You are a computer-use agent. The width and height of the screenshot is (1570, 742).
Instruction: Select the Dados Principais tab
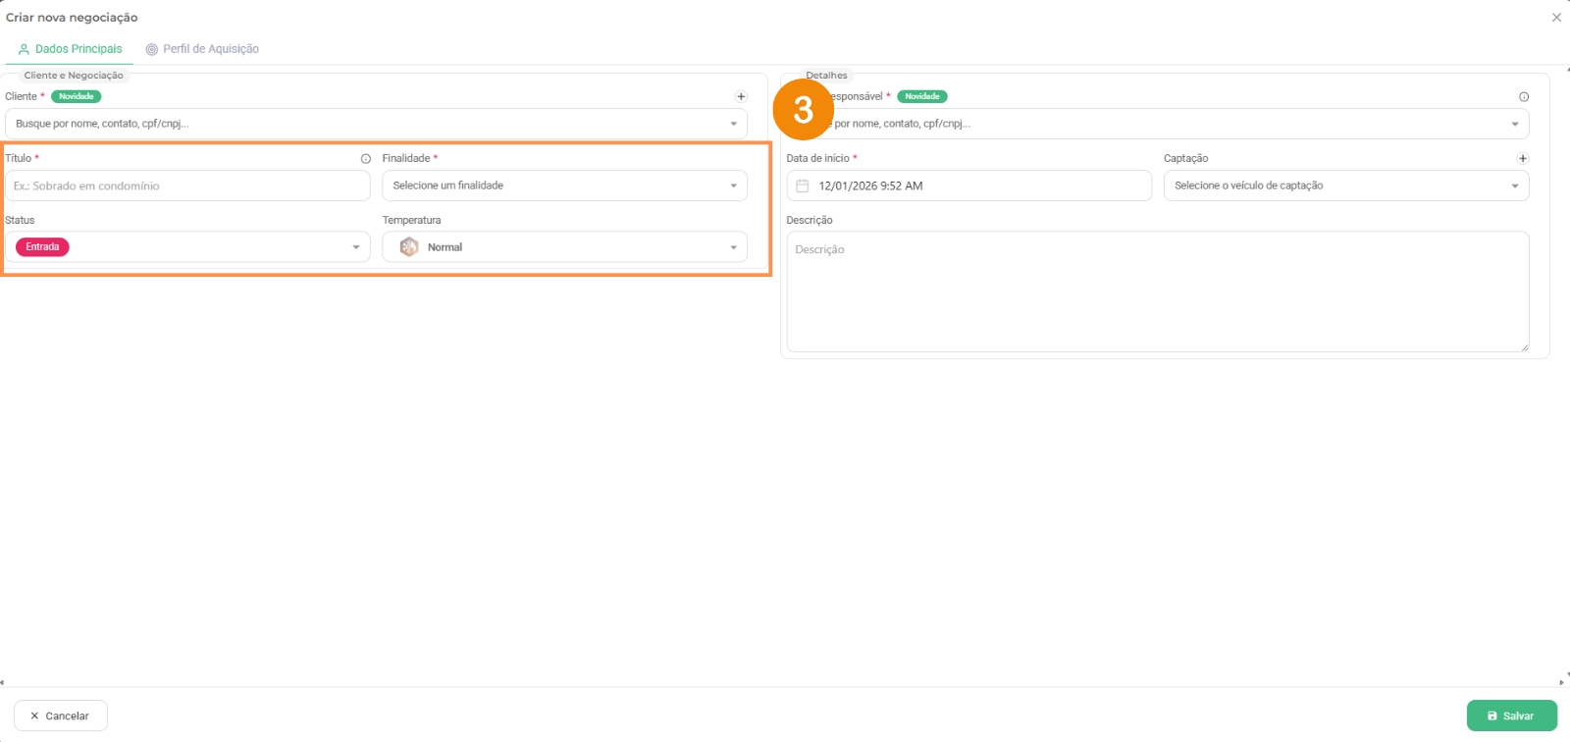click(x=71, y=49)
